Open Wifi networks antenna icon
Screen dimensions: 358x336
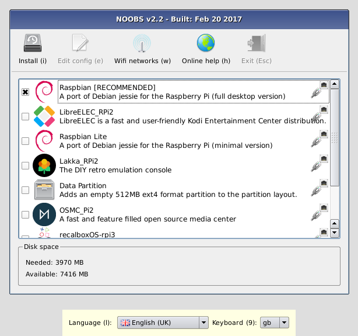(x=142, y=43)
